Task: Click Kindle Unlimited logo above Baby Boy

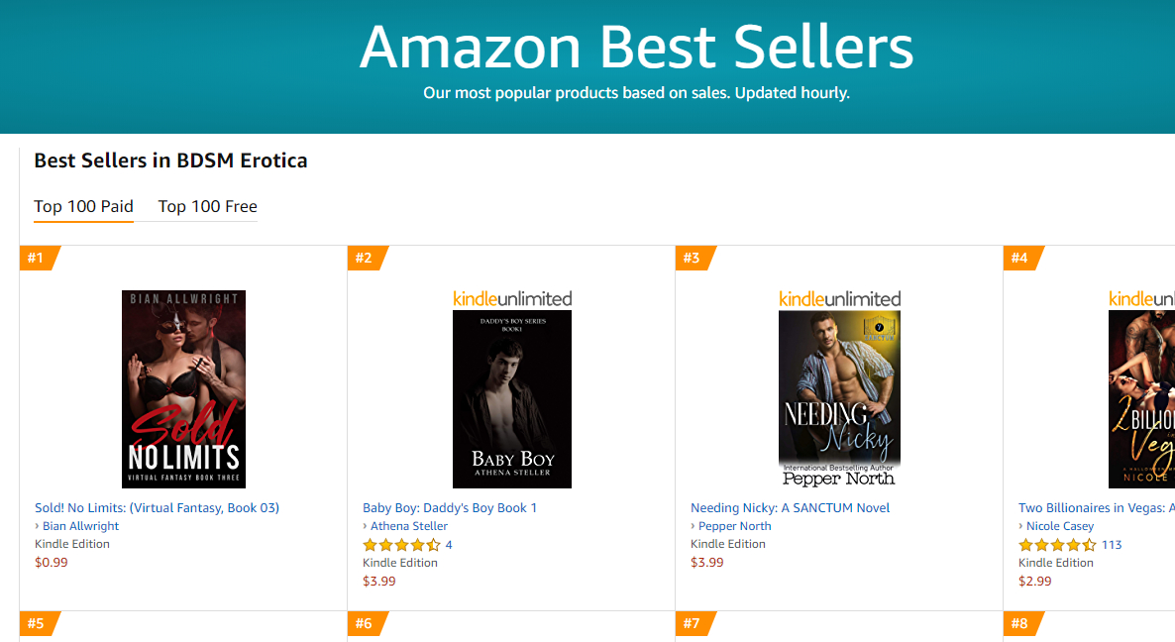Action: [512, 298]
